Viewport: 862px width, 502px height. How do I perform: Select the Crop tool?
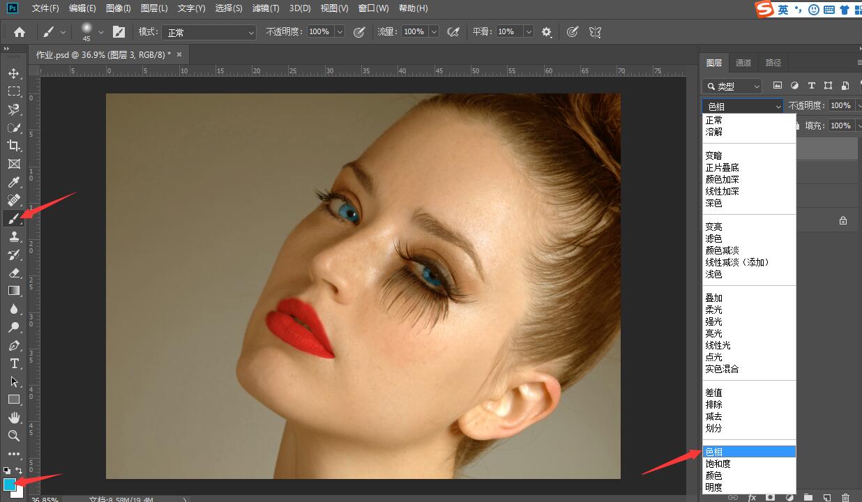click(x=14, y=146)
